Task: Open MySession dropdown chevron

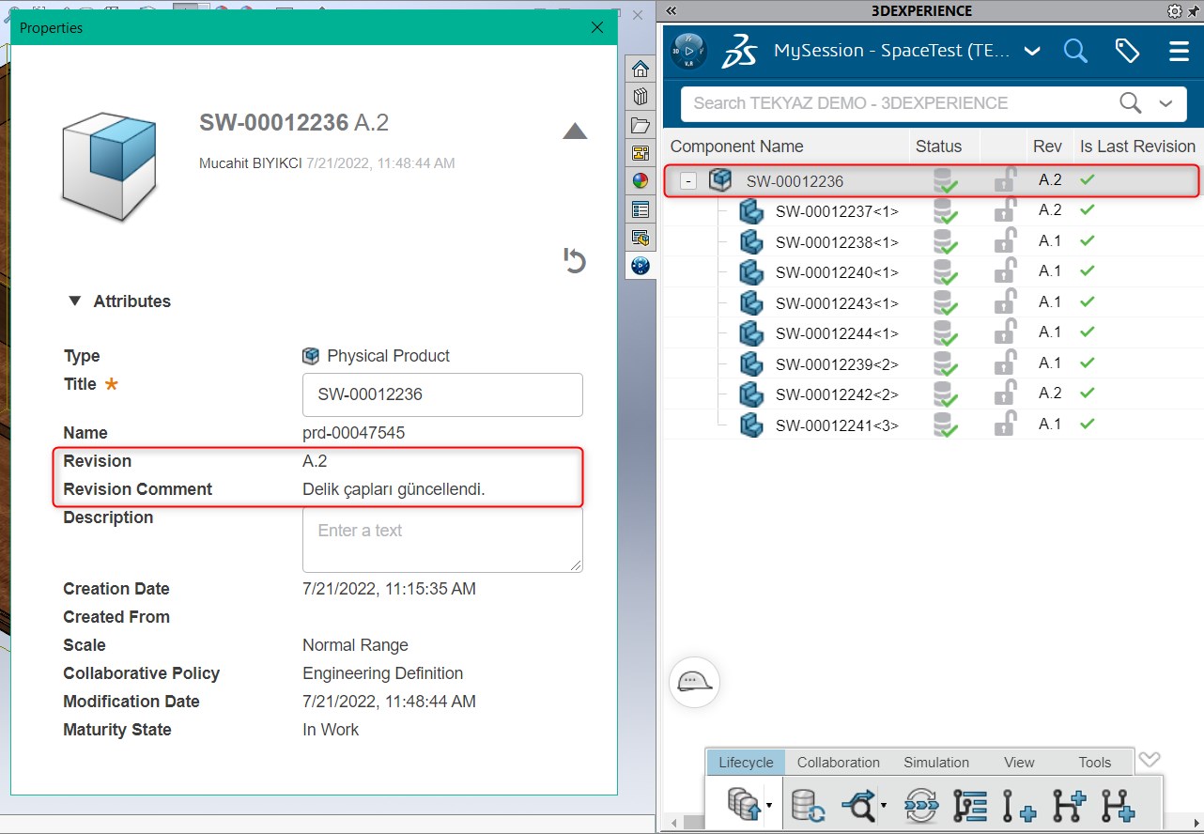Action: (1032, 52)
